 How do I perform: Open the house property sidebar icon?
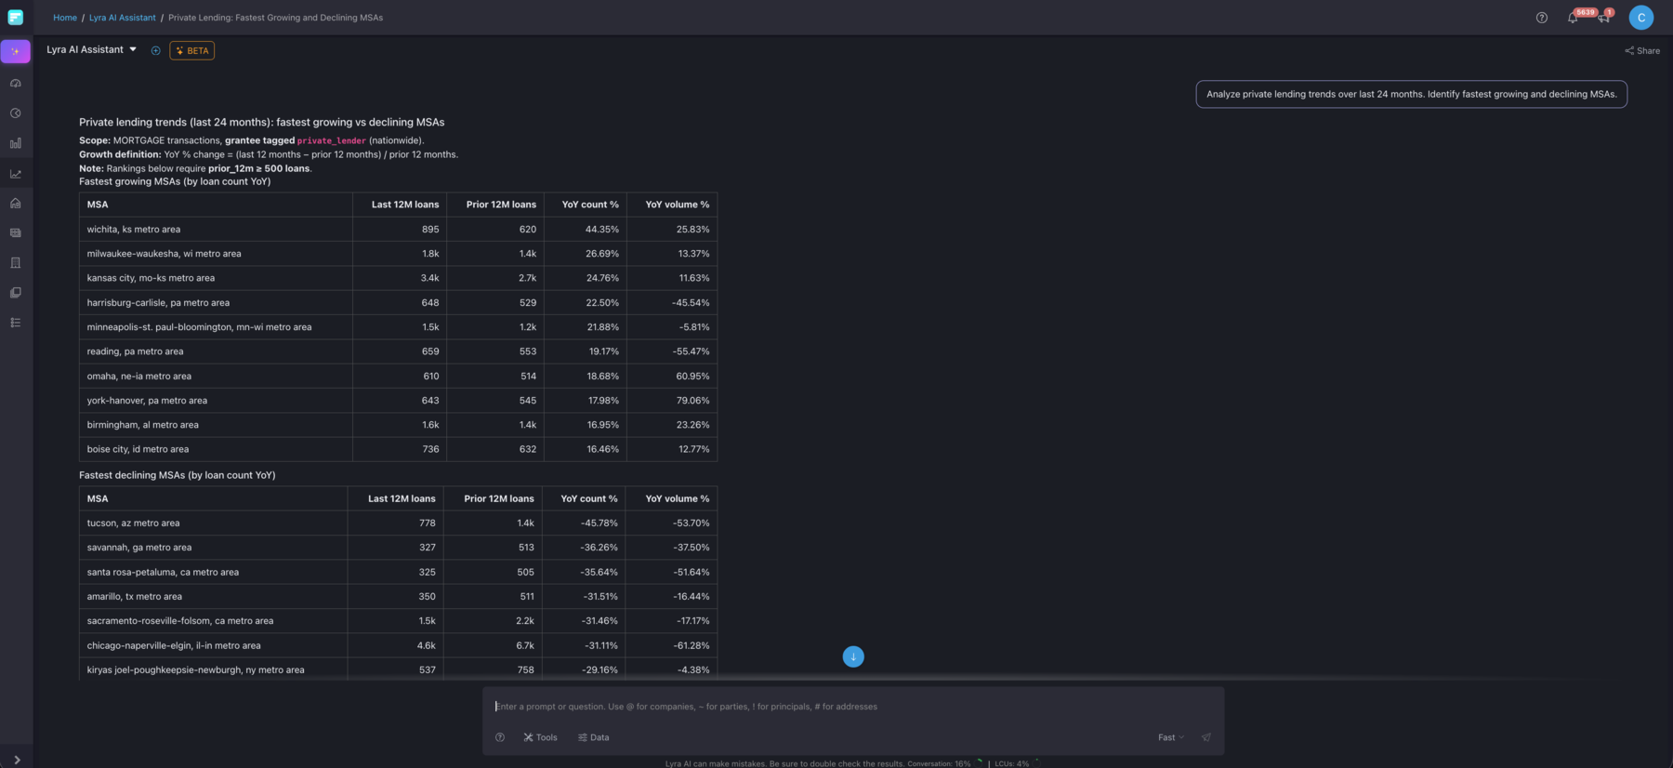point(16,204)
